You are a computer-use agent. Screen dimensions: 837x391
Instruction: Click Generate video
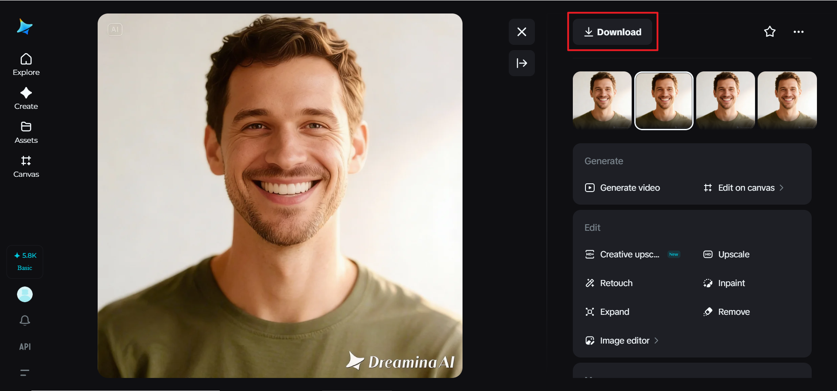point(622,188)
